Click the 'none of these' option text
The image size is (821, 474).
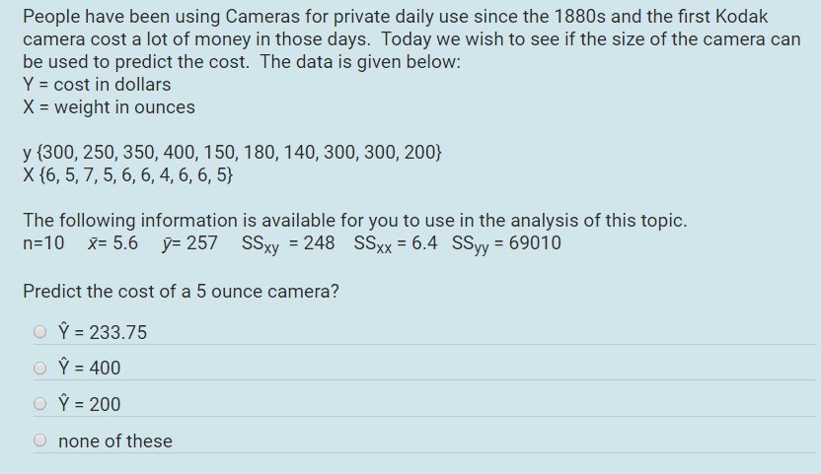115,441
